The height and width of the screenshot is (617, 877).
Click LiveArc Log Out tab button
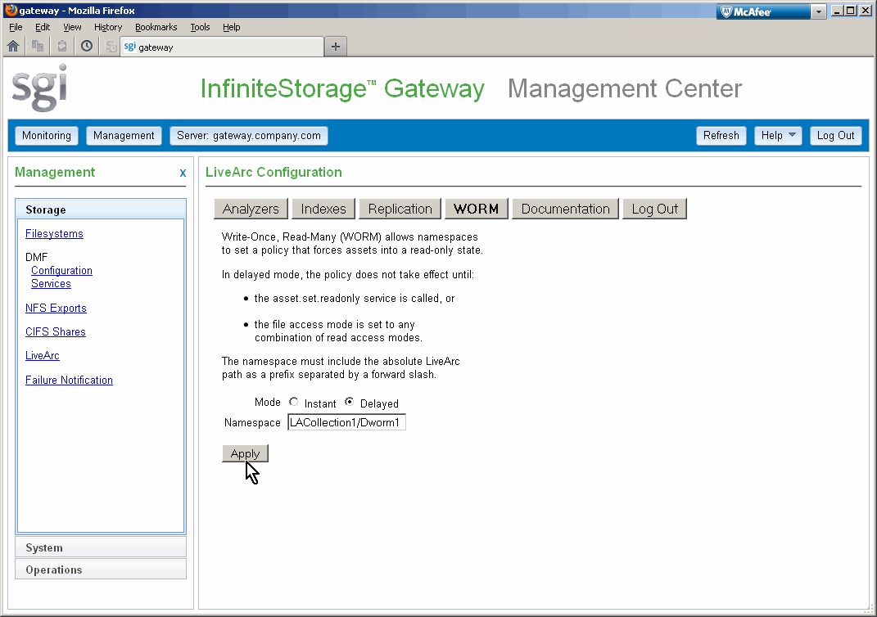click(x=654, y=209)
